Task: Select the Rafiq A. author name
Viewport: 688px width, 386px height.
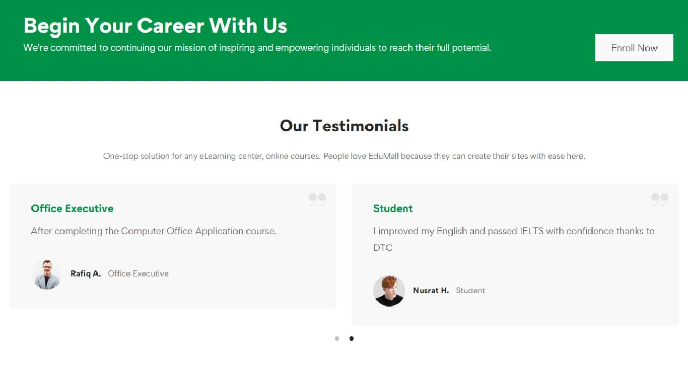Action: coord(86,274)
